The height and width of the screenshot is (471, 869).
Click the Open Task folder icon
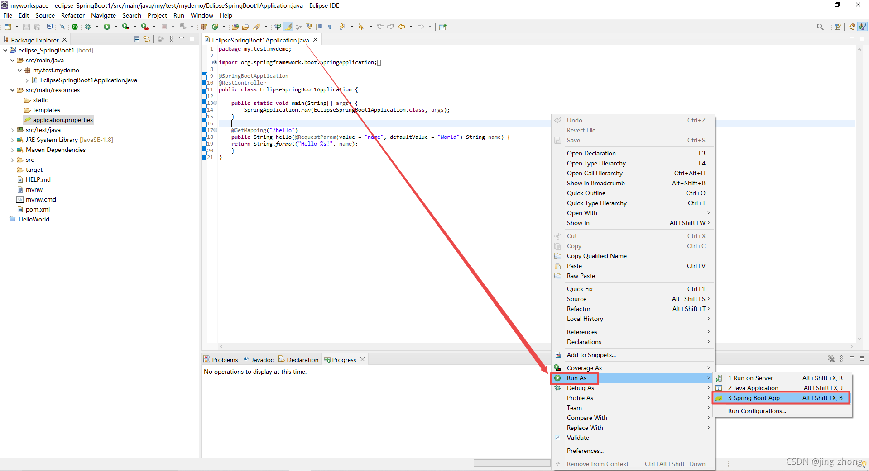pos(245,27)
